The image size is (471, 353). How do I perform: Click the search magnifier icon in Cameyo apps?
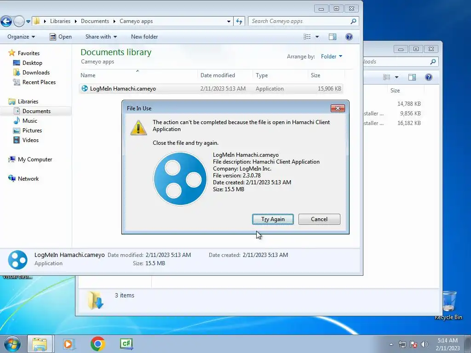[354, 21]
